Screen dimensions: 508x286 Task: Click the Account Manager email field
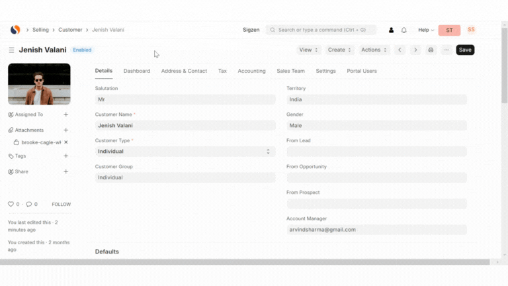pyautogui.click(x=376, y=230)
